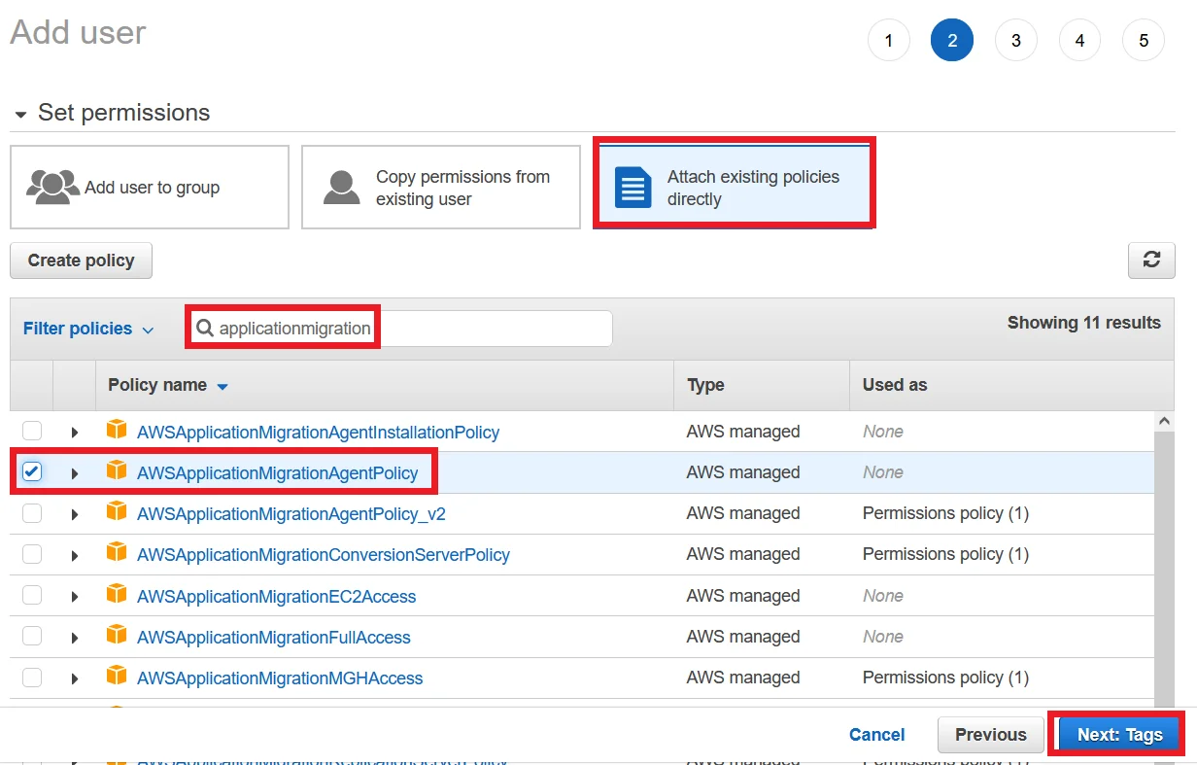Viewport: 1197px width, 765px height.
Task: Click the orange box icon beside AWSApplicationMigrationAgentPolicy
Action: coord(117,470)
